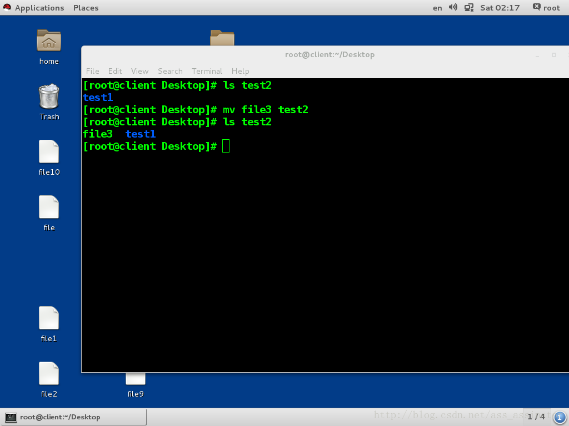
Task: Open the terminal Search menu
Action: [x=170, y=71]
